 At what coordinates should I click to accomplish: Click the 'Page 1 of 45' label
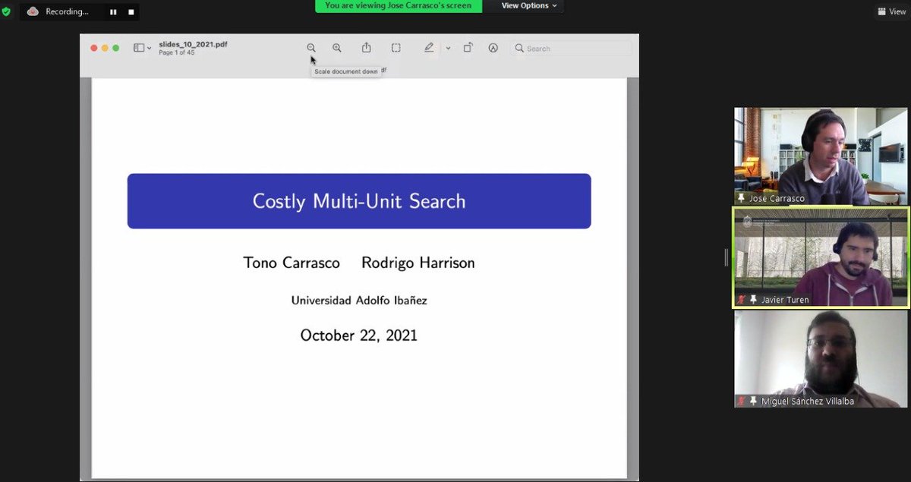[177, 52]
